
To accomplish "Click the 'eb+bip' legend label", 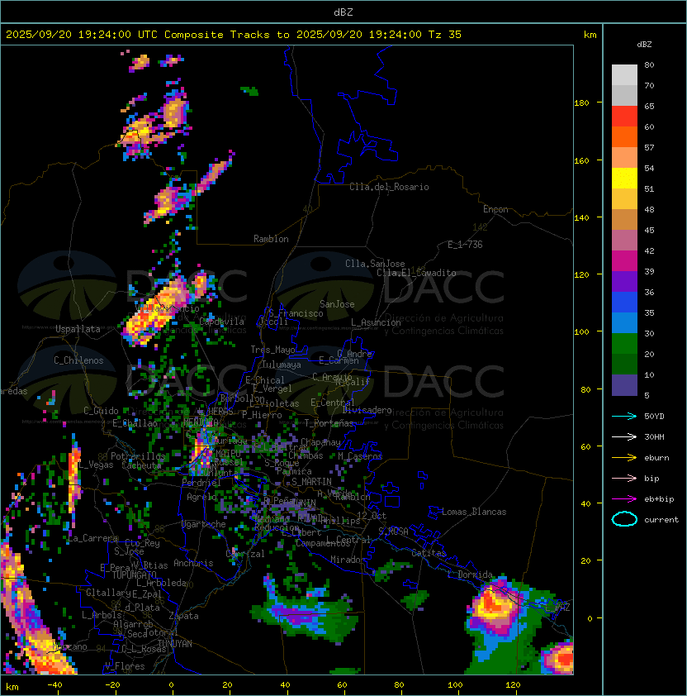I will tap(659, 499).
